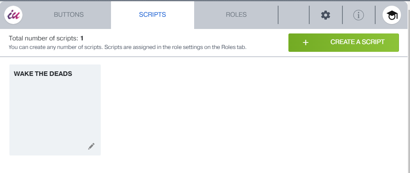
Task: Click the divider left of the gear icon
Action: (x=309, y=15)
